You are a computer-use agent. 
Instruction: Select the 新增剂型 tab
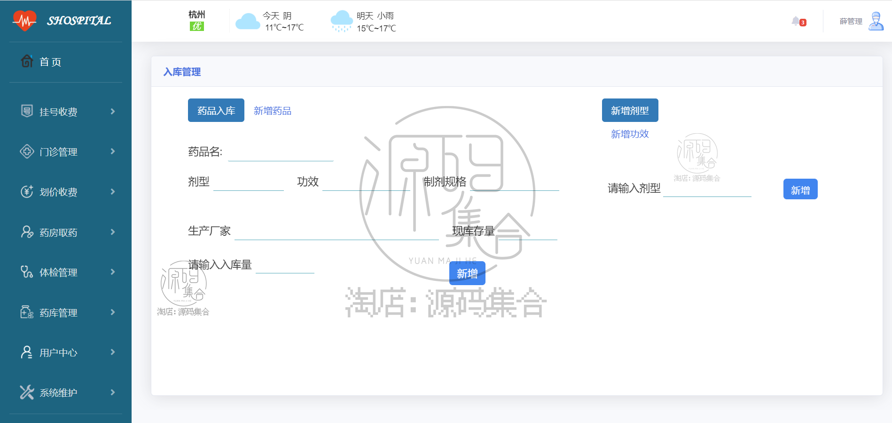point(630,110)
